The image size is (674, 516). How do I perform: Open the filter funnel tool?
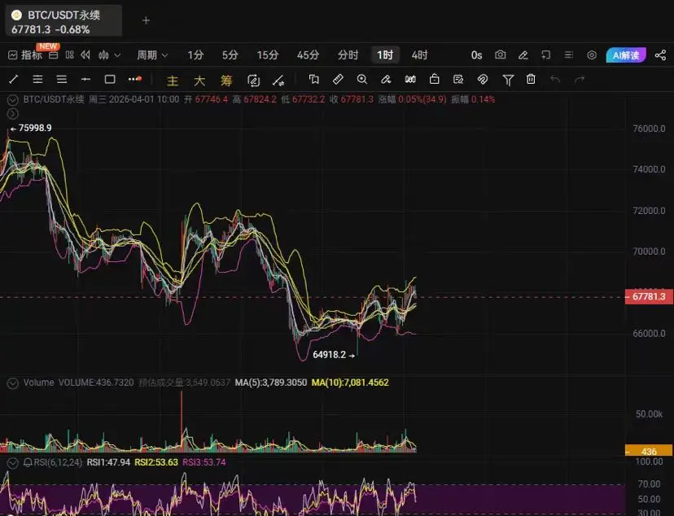pos(508,80)
